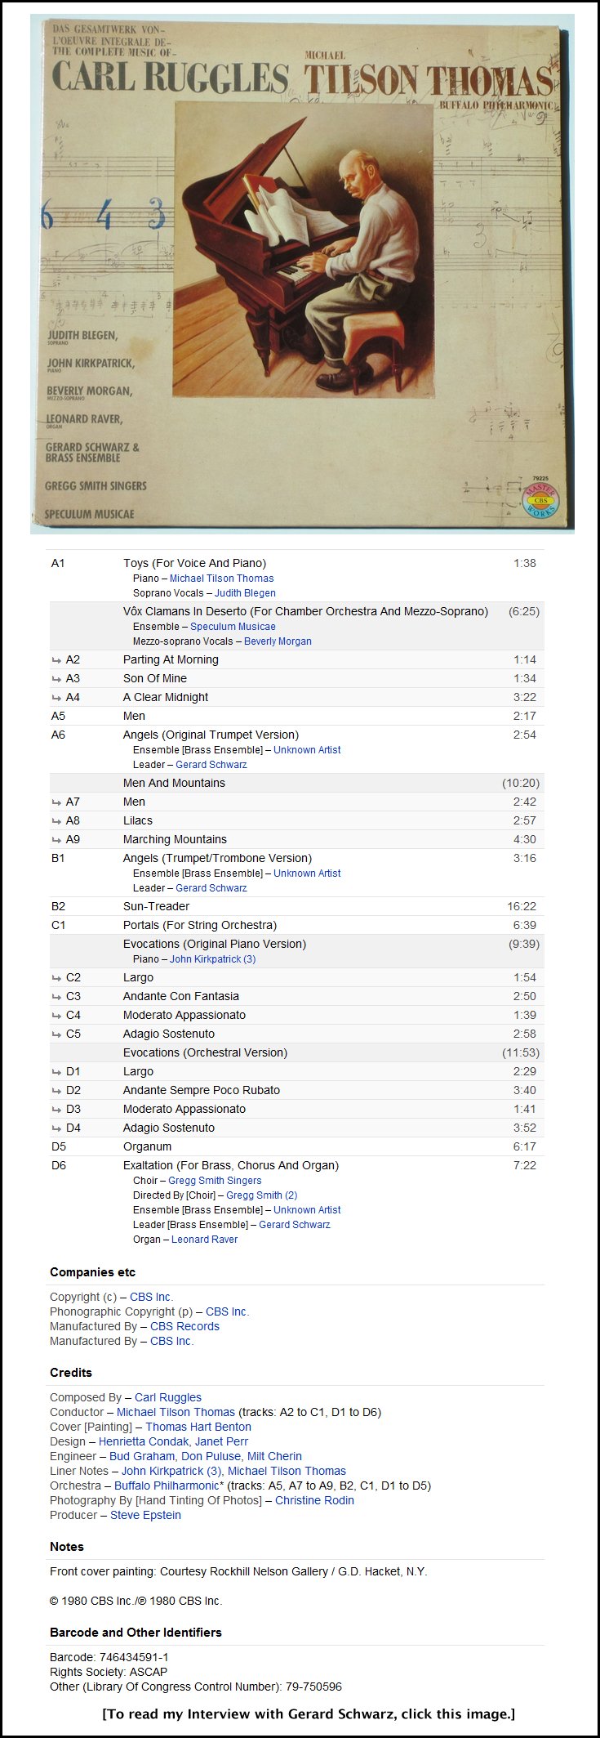Open the Steve Epstein producer link
This screenshot has height=1738, width=600.
click(145, 1515)
